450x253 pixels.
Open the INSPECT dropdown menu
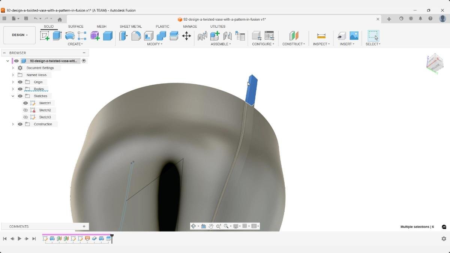(x=321, y=44)
